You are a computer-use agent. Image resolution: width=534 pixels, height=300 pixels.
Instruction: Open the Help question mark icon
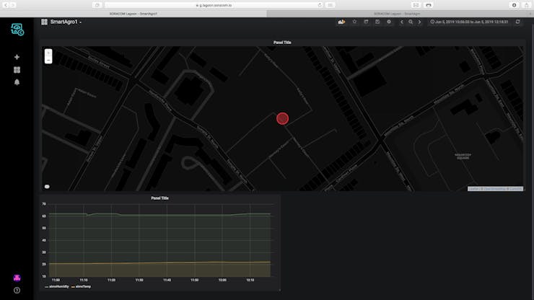point(17,290)
